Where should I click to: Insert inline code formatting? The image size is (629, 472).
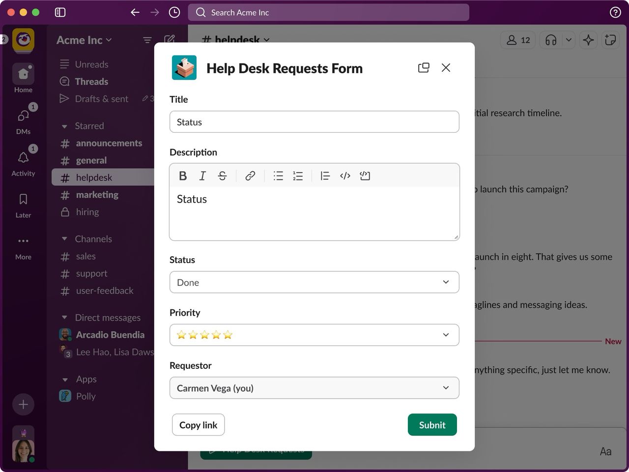click(345, 176)
